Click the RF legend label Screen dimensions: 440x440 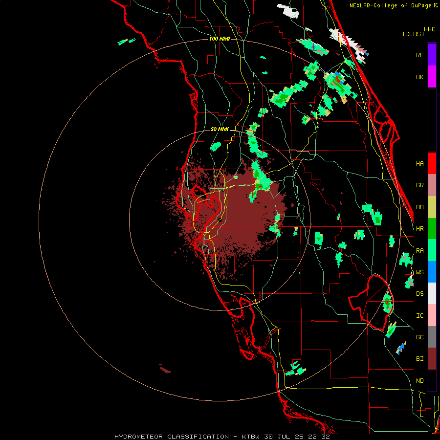pyautogui.click(x=419, y=55)
